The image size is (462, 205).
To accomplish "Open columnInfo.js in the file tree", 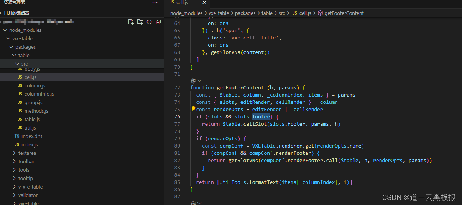I will (x=39, y=94).
